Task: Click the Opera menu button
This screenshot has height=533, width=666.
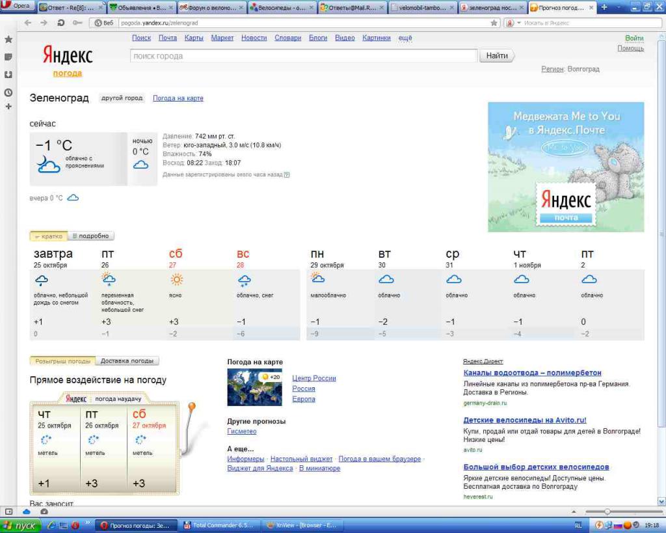Action: coord(16,6)
